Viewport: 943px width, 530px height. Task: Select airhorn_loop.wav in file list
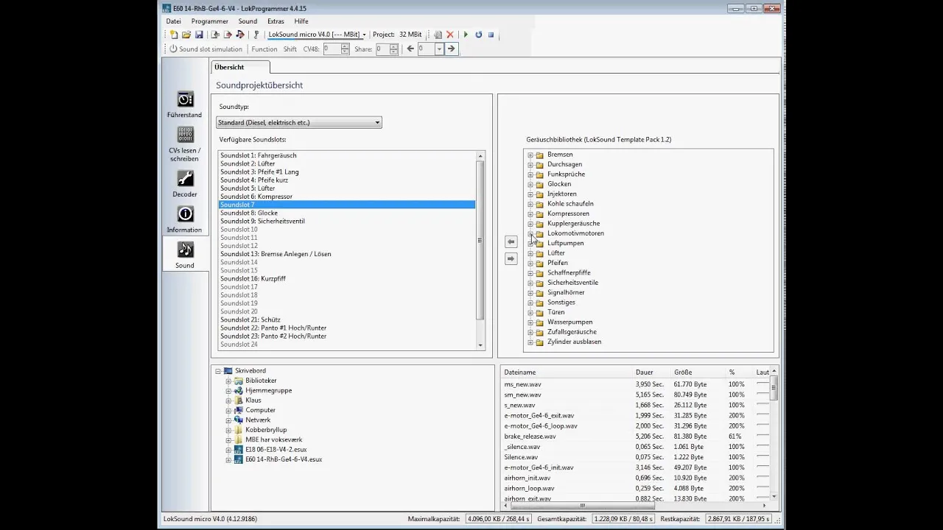[529, 488]
